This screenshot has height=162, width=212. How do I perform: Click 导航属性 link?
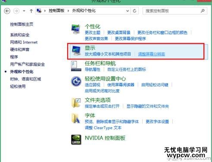93,69
